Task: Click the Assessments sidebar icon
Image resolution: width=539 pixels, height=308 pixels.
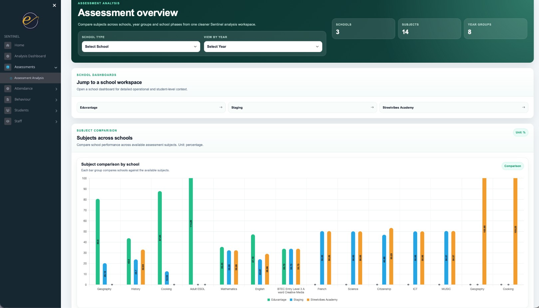Action: (x=8, y=67)
